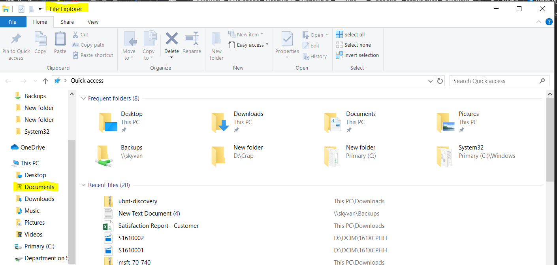This screenshot has height=265, width=557.
Task: Switch to the View ribbon tab
Action: pyautogui.click(x=93, y=22)
